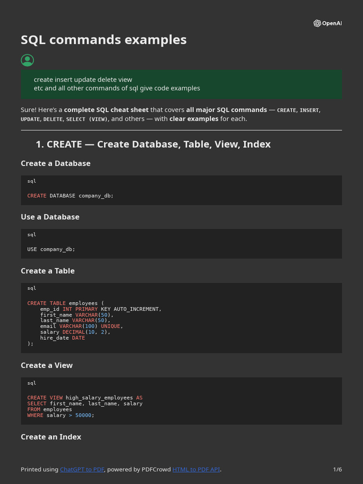Click the inline code 'SELECT (VIEW)'
The image size is (363, 484).
[87, 119]
